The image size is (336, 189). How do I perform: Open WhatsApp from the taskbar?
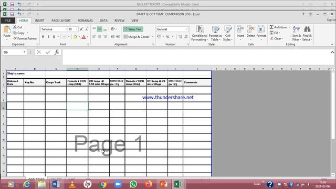click(x=133, y=184)
